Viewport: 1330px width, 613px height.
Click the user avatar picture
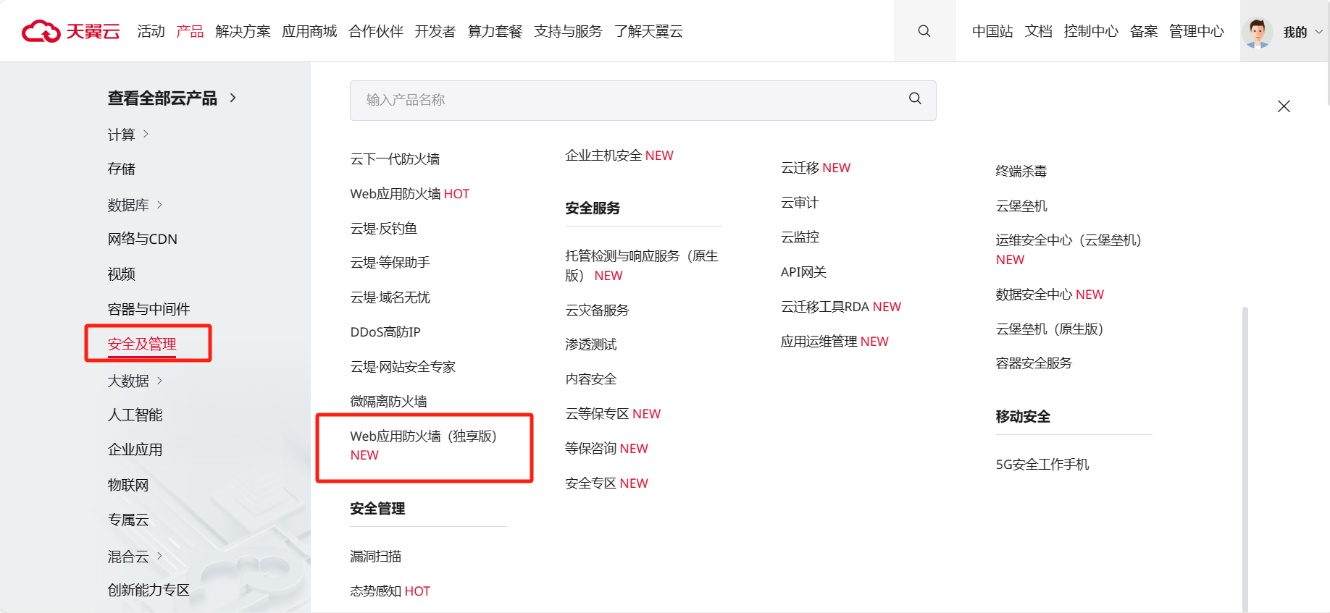1258,32
